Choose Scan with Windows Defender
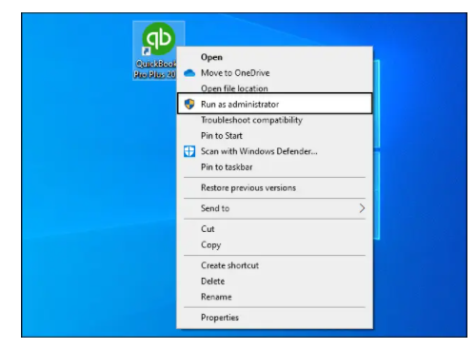476x349 pixels. pos(274,151)
